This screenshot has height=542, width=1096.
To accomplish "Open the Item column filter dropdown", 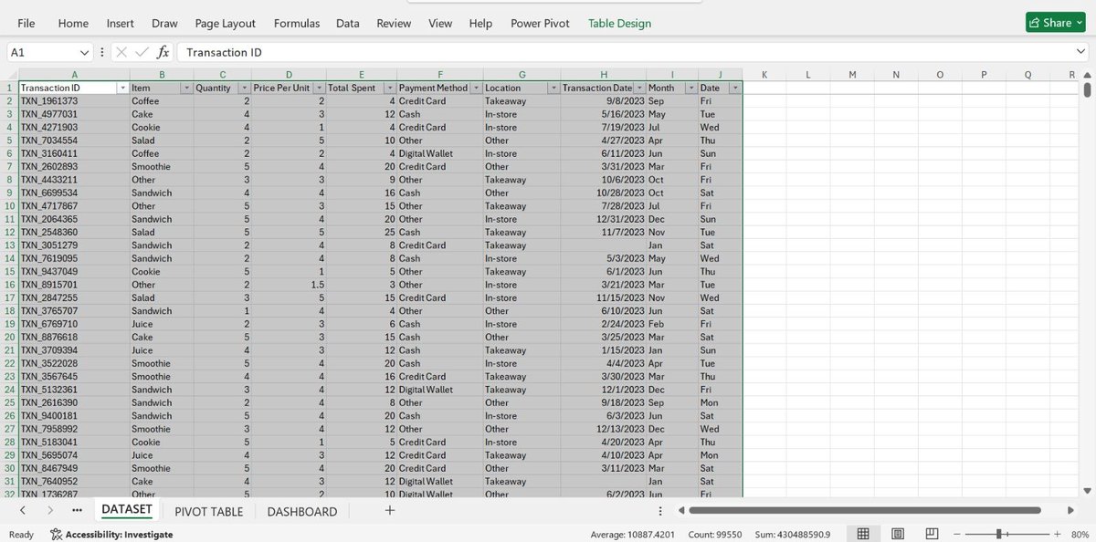I will 186,88.
